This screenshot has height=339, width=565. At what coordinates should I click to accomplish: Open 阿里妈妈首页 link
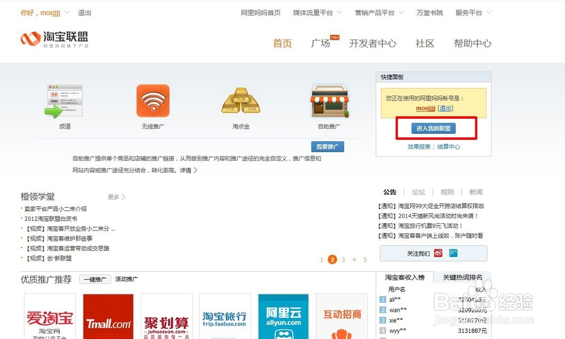[260, 12]
